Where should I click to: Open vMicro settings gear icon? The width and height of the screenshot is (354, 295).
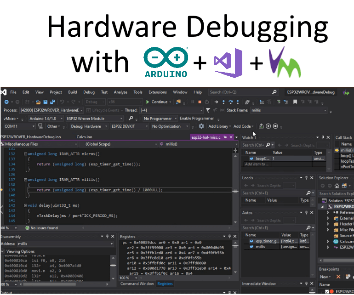click(x=201, y=126)
